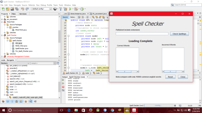
Task: Click the Incorrect Words horizontal scrollbar
Action: point(173,72)
